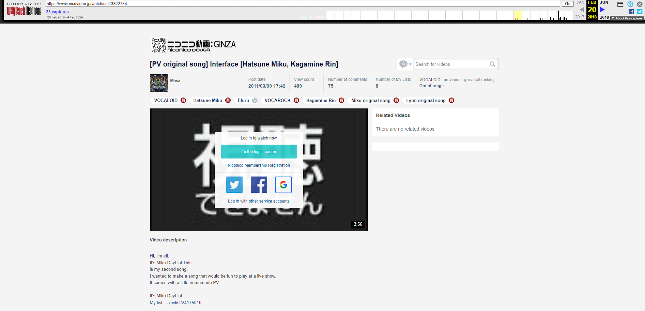The width and height of the screenshot is (645, 311).
Task: Click the tallest black bar on capture timeline
Action: coord(559,15)
